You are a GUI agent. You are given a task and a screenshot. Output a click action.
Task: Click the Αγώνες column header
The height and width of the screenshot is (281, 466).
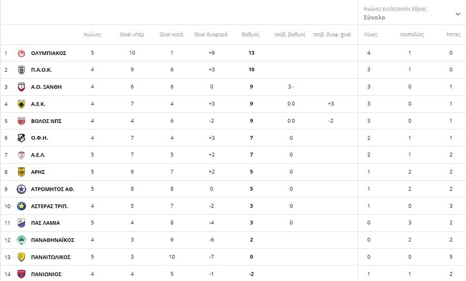(92, 35)
